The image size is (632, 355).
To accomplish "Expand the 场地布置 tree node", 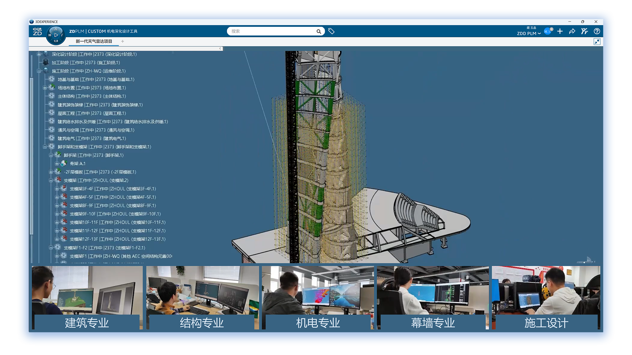I will pos(44,88).
